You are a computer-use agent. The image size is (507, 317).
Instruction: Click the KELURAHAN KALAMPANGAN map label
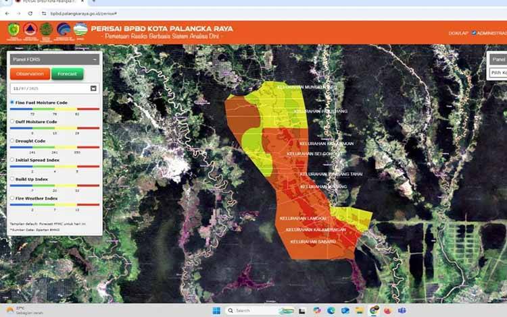[x=316, y=229]
